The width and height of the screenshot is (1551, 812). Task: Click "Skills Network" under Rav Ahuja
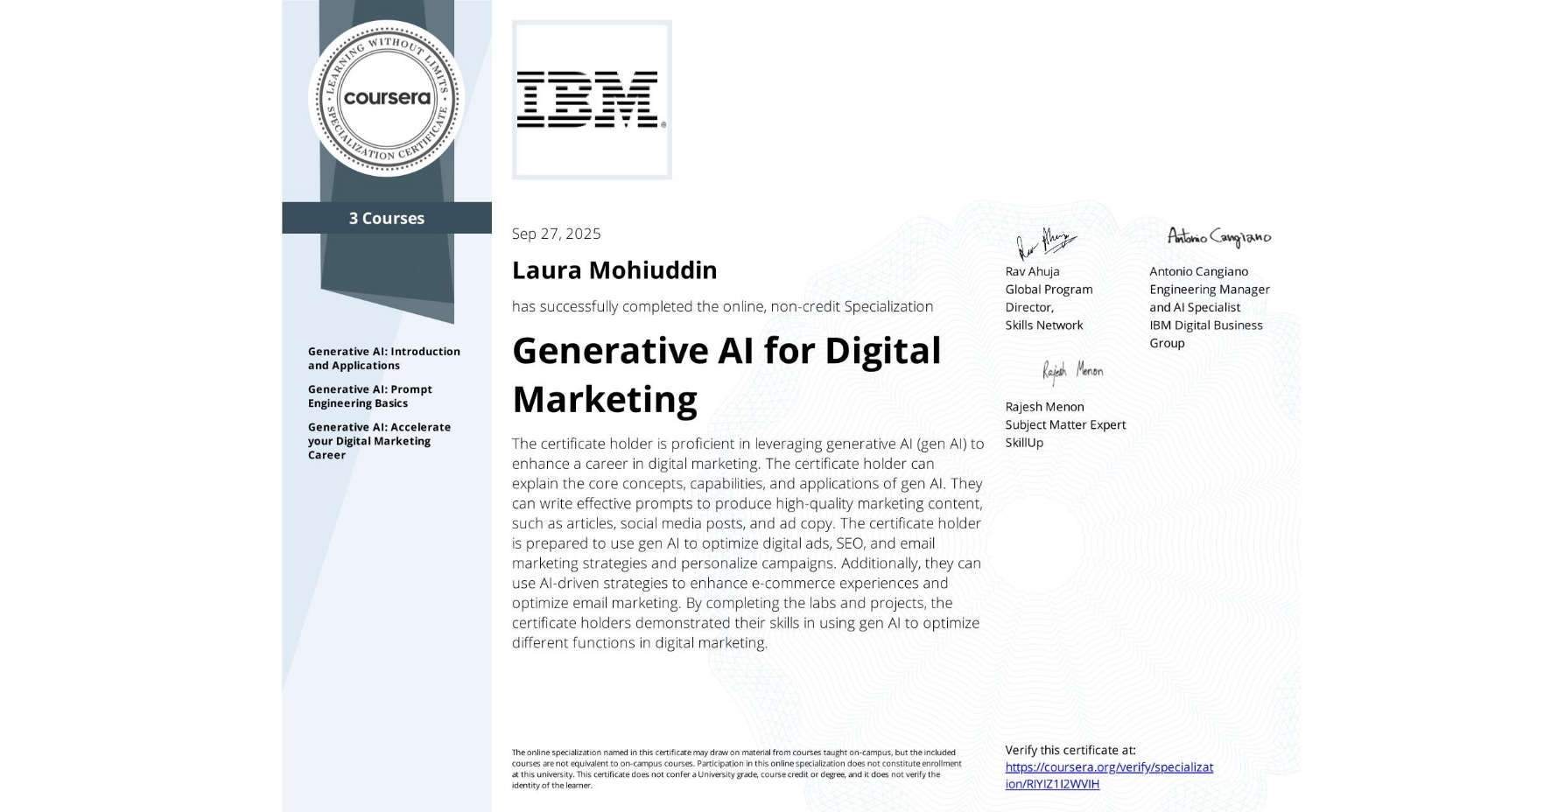coord(1043,325)
